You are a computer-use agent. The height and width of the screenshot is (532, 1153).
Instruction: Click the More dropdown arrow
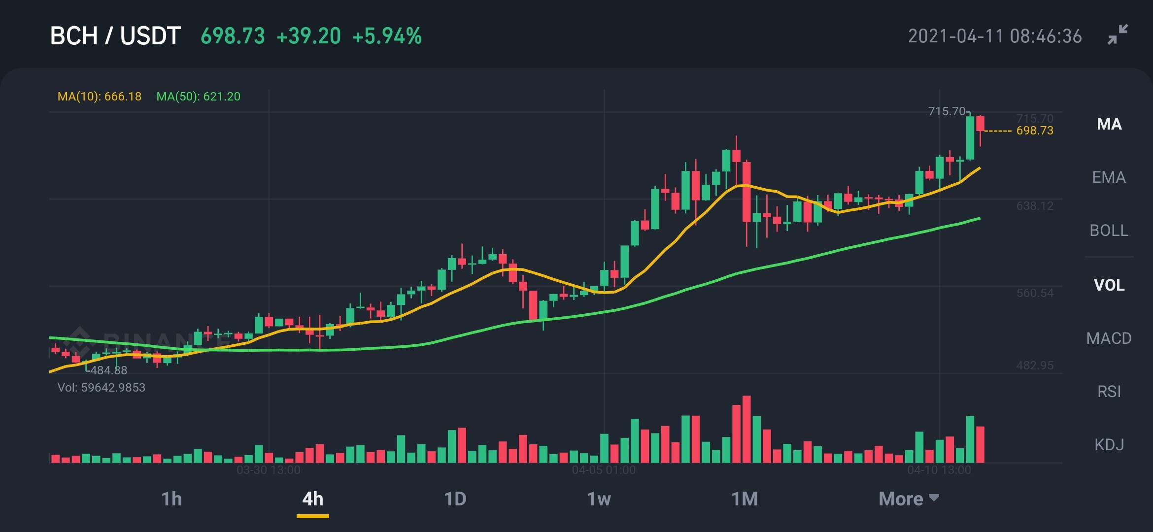[x=934, y=498]
